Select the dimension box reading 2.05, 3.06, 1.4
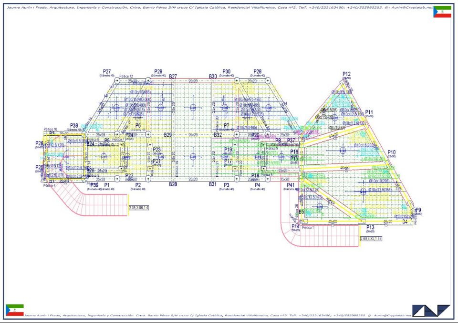 click(x=139, y=208)
